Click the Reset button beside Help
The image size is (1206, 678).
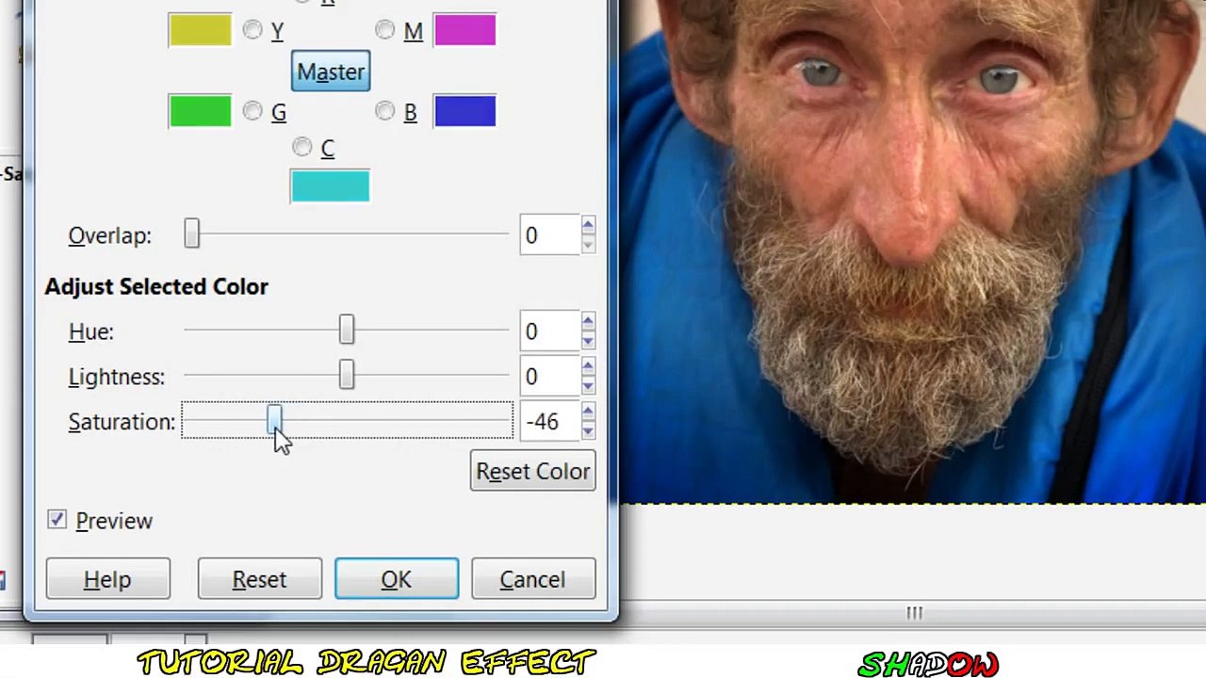tap(259, 579)
